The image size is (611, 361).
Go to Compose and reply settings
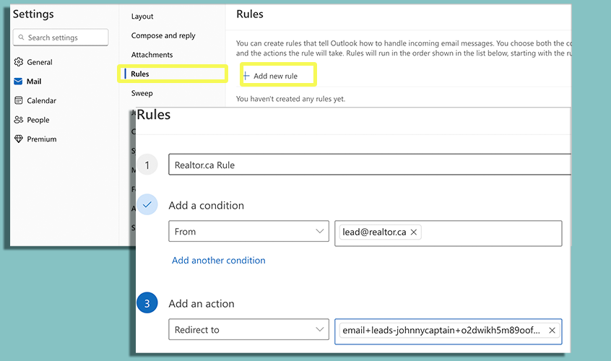[163, 35]
